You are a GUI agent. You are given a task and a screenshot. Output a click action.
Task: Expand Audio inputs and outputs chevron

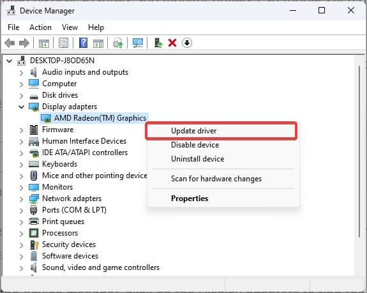tap(21, 73)
